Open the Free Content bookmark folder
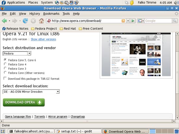This screenshot has height=134, width=179. point(91,29)
